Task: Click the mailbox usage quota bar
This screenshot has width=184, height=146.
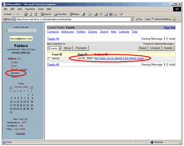Action: (21, 30)
